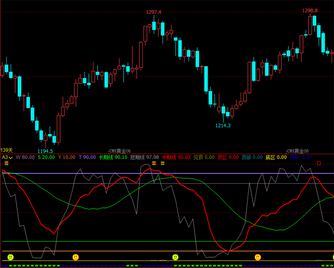Select the W 80.00 parameter label
This screenshot has height=268, width=334.
tap(25, 157)
